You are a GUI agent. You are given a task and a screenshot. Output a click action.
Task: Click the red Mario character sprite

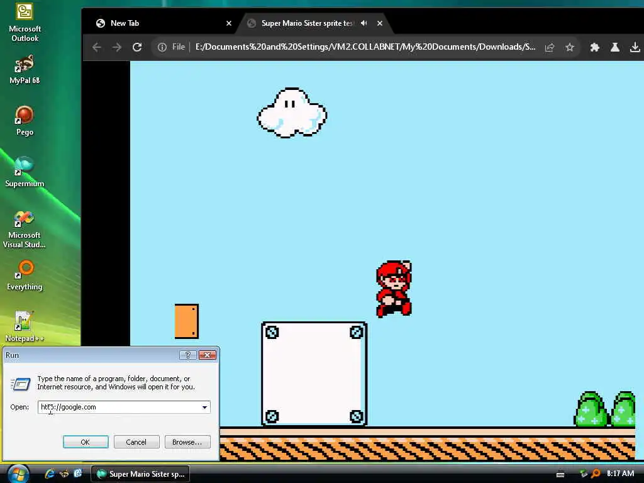tap(394, 289)
